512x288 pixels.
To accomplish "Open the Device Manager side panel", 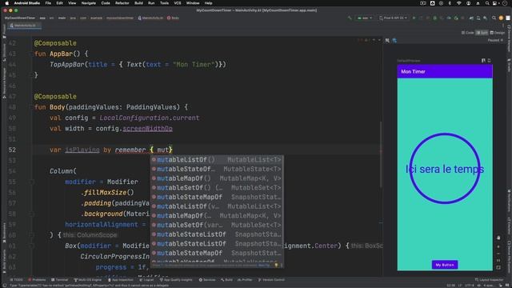I will click(509, 39).
